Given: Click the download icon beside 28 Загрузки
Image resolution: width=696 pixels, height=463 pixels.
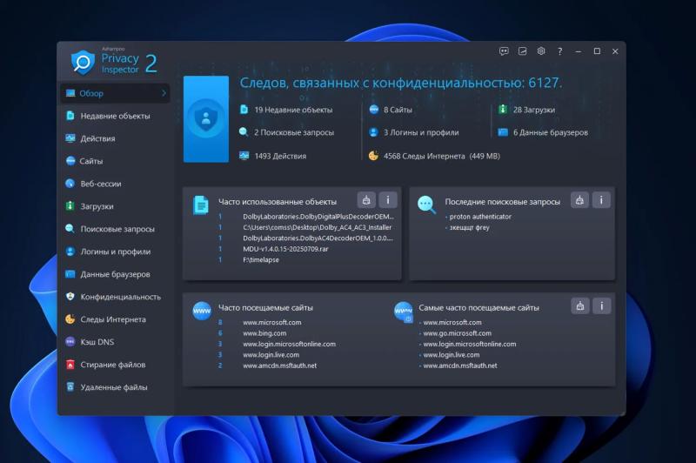Looking at the screenshot, I should (503, 109).
